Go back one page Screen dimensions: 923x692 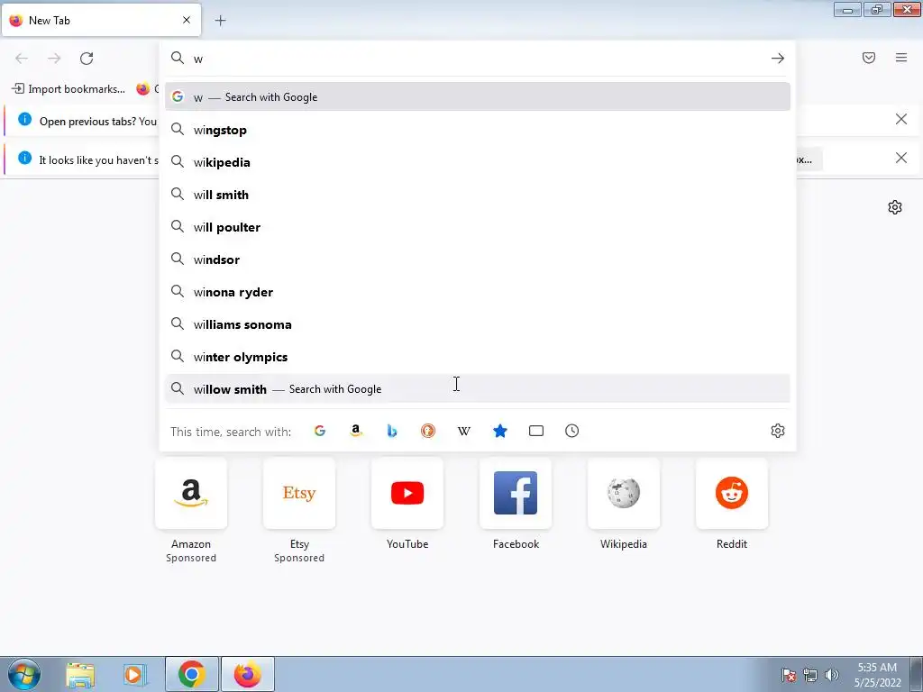(x=22, y=59)
